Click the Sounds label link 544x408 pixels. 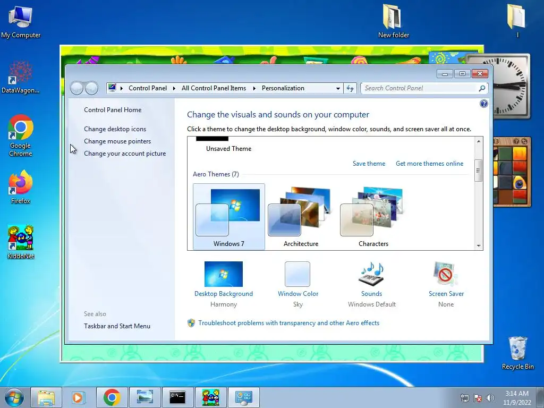click(371, 294)
